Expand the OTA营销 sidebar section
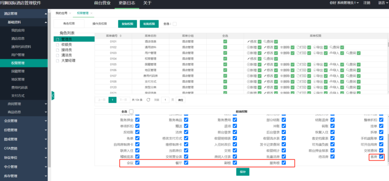This screenshot has width=389, height=181. pyautogui.click(x=23, y=148)
